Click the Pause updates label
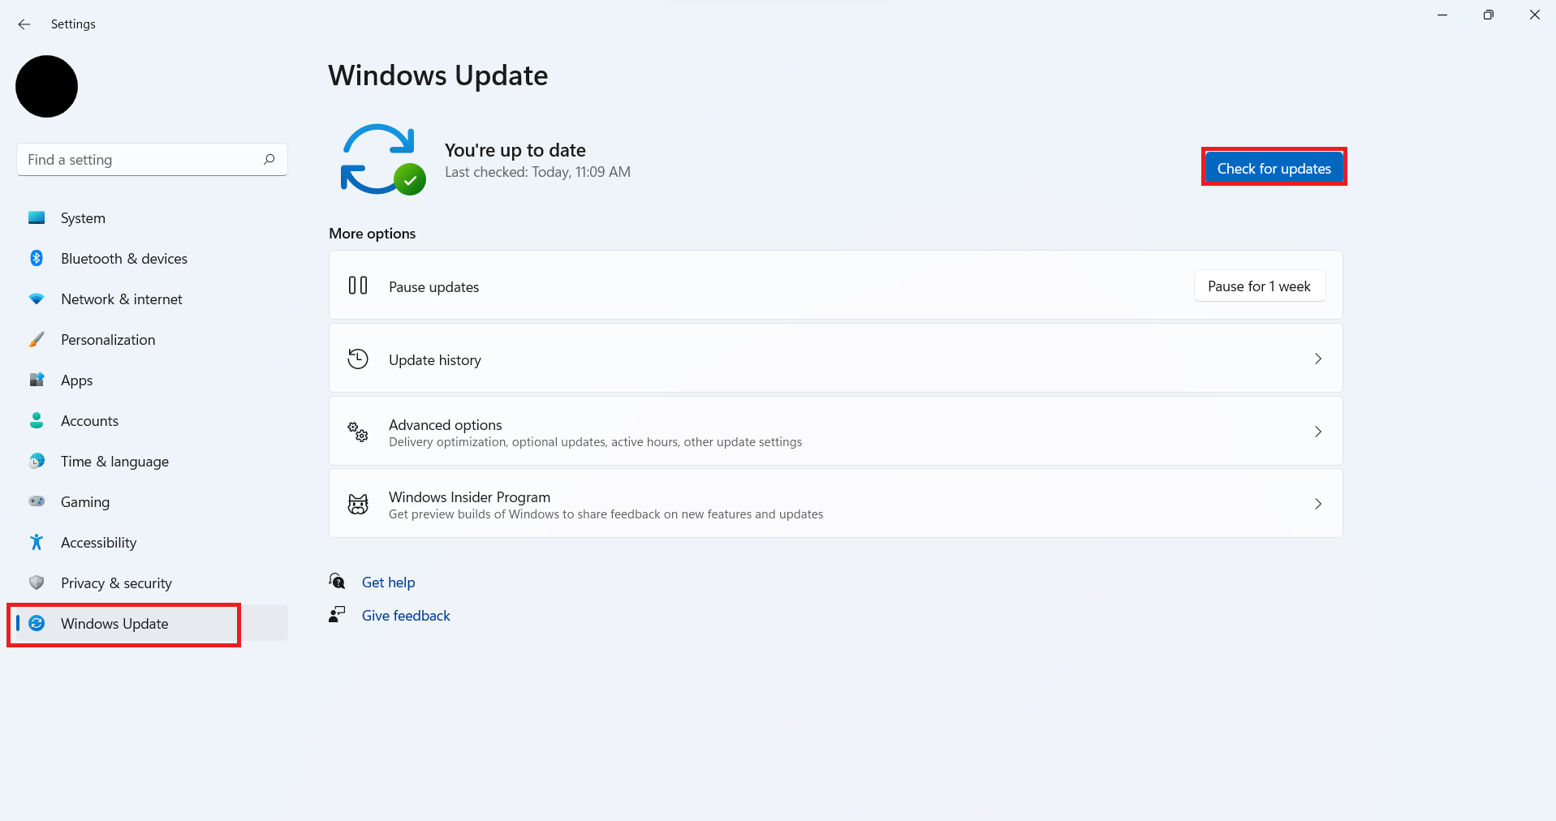1556x821 pixels. [x=433, y=286]
